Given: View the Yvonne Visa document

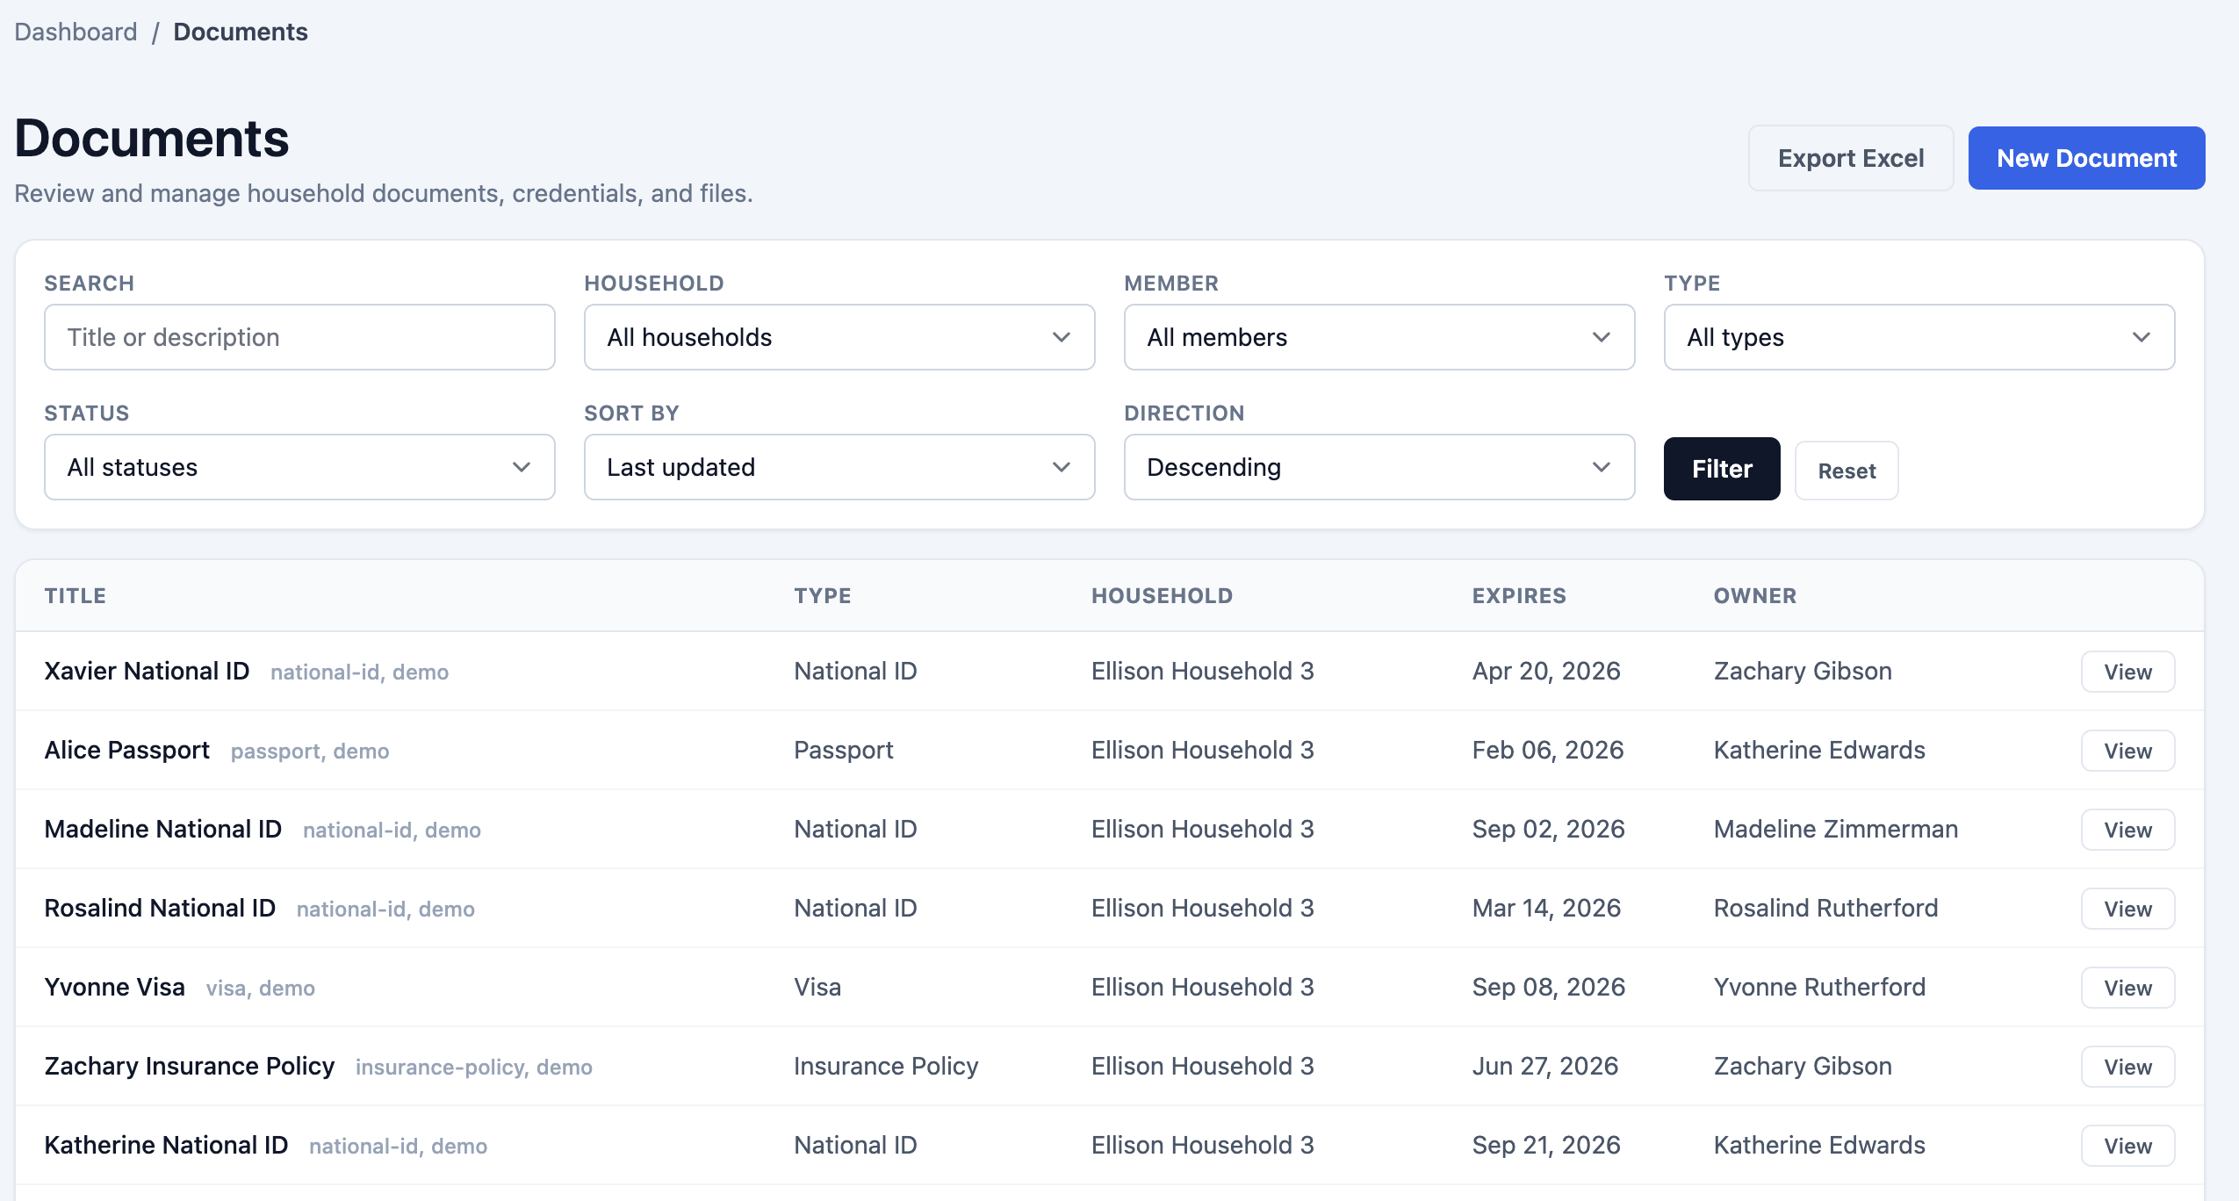Looking at the screenshot, I should 2127,987.
